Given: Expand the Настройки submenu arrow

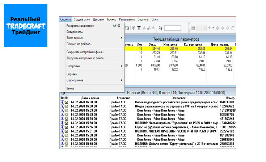Looking at the screenshot, I should [122, 66].
